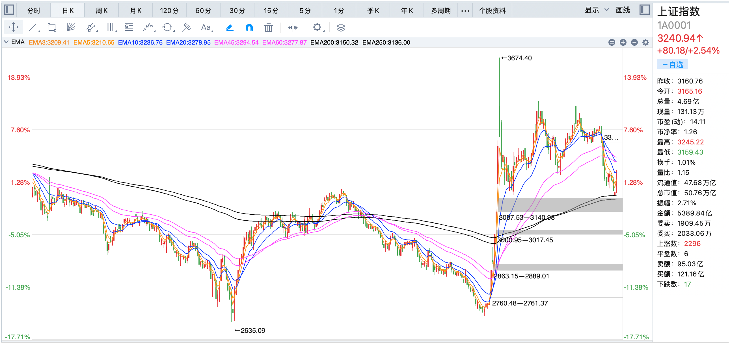
Task: Open the drawing settings gear dropdown
Action: pyautogui.click(x=318, y=27)
